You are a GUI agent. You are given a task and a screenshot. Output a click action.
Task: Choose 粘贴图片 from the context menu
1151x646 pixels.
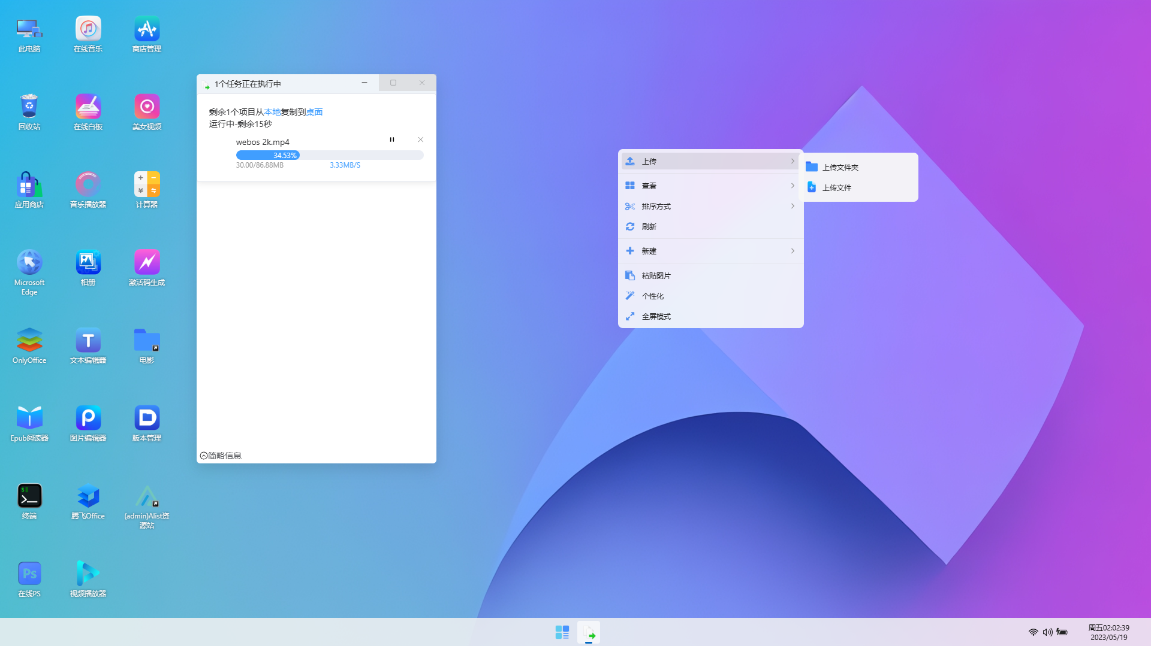[x=710, y=275]
